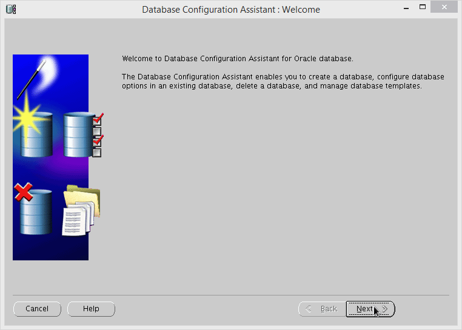Toggle the topmost red-checked checkbox
The image size is (462, 330).
(97, 120)
